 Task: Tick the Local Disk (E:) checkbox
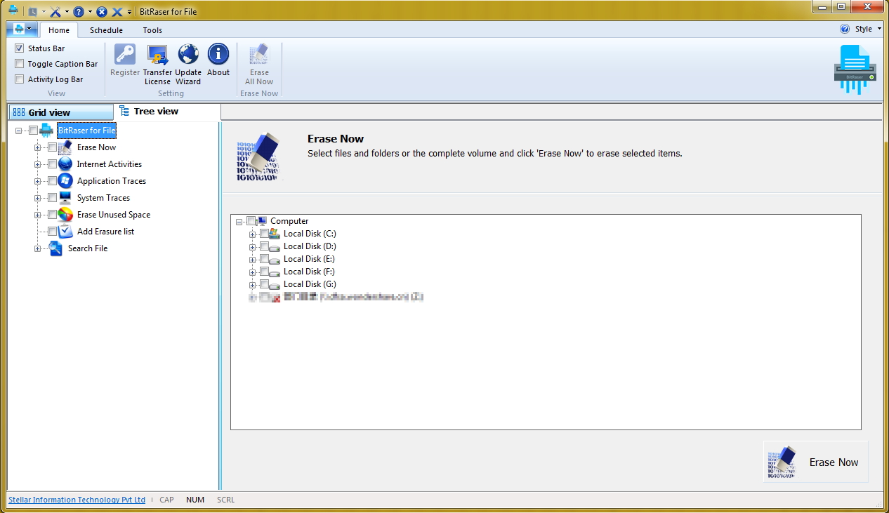pyautogui.click(x=264, y=259)
